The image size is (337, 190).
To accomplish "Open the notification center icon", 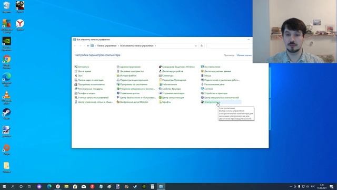I will [x=331, y=186].
